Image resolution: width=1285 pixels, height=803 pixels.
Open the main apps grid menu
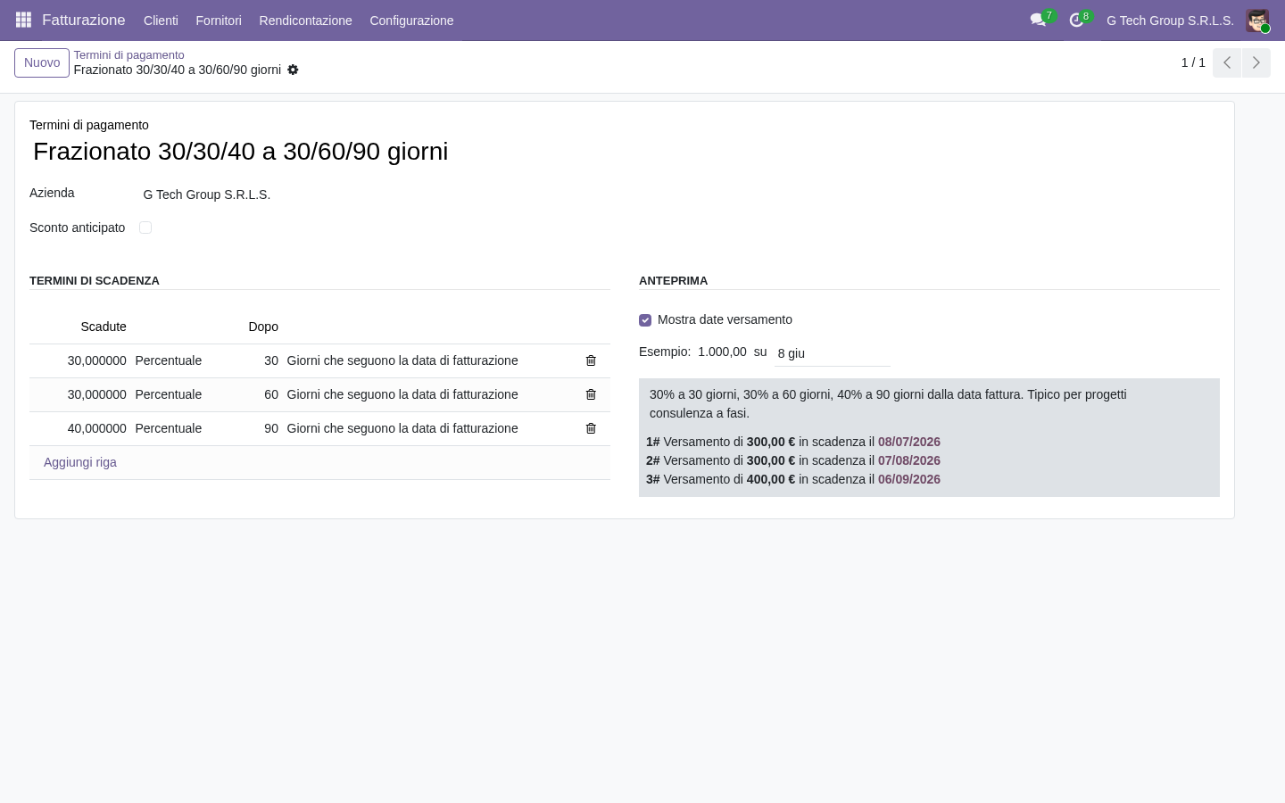(24, 20)
